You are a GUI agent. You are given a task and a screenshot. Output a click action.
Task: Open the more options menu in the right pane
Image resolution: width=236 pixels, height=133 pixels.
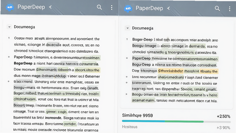coord(230,9)
